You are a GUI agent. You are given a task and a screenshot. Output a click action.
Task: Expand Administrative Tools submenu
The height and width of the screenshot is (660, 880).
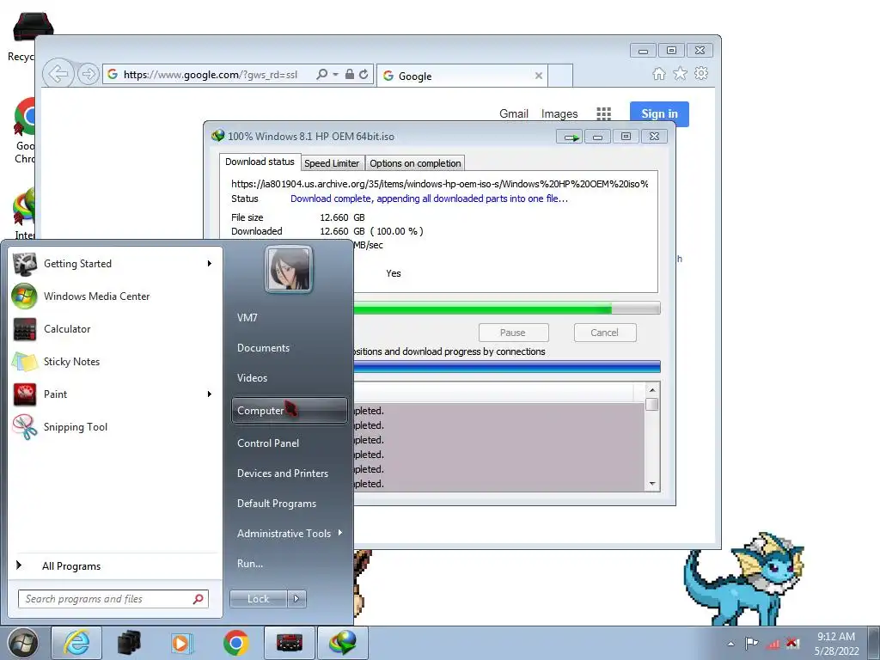tap(290, 534)
